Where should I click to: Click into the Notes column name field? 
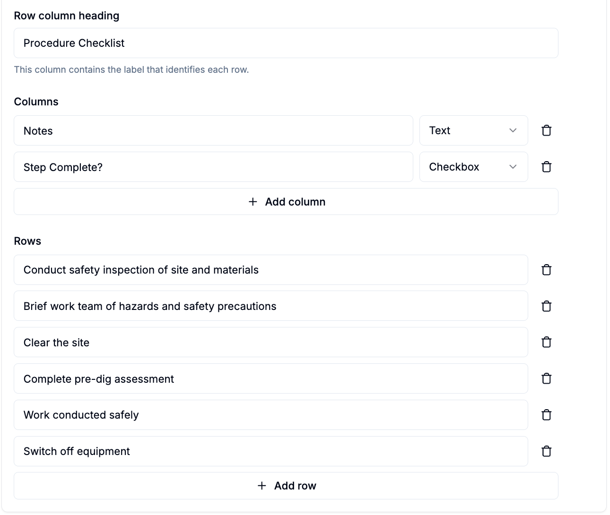pos(213,130)
